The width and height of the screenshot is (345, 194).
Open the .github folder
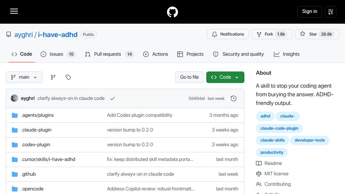pos(28,174)
